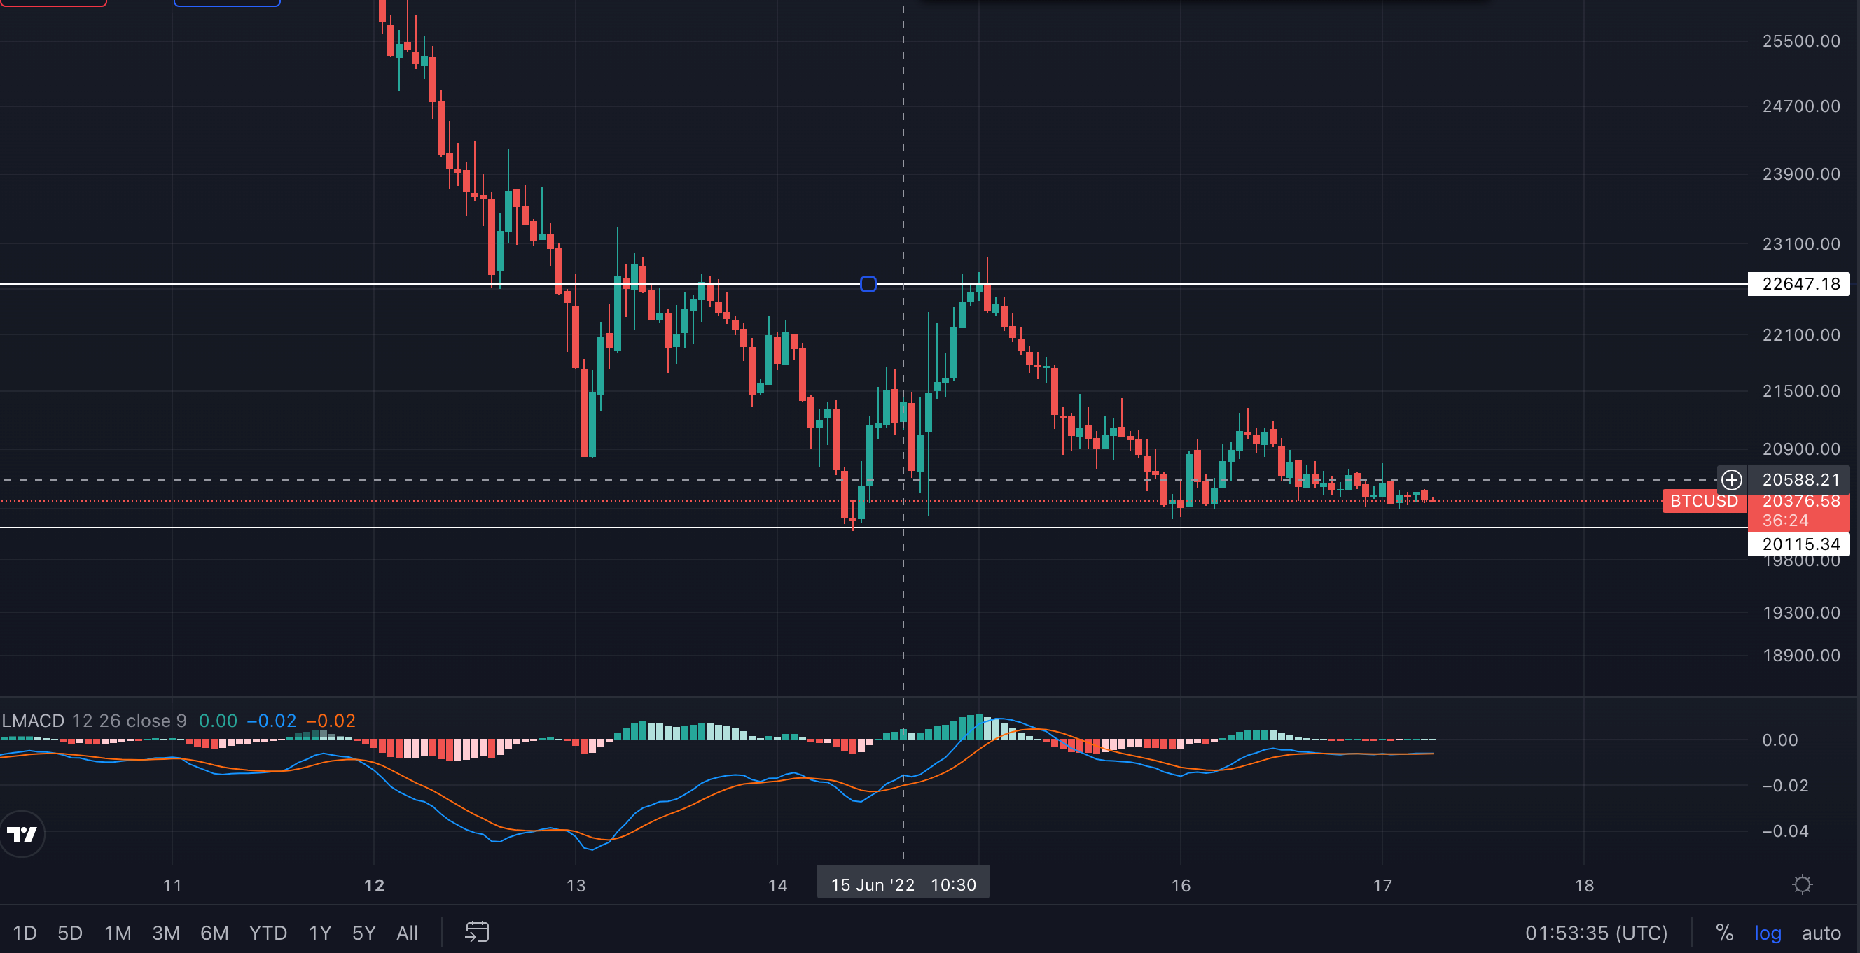Open the go-to-date calendar icon
The width and height of the screenshot is (1860, 953).
click(x=476, y=932)
